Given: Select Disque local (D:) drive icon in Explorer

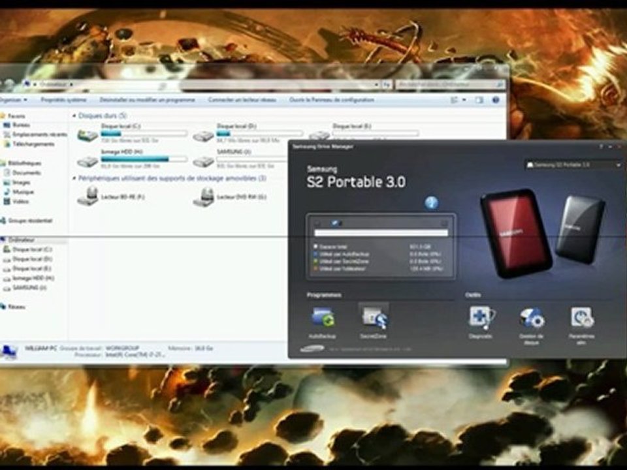Looking at the screenshot, I should (x=204, y=136).
